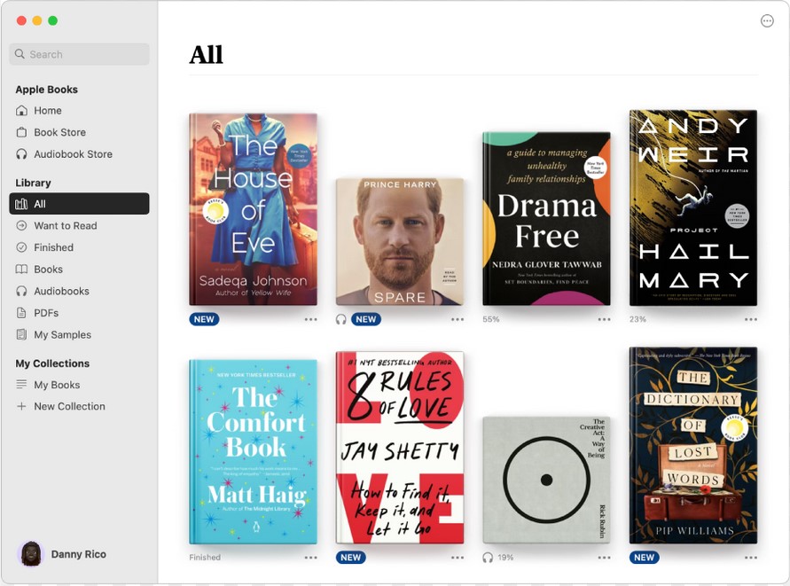Click the plus icon for New Collection

click(x=21, y=406)
